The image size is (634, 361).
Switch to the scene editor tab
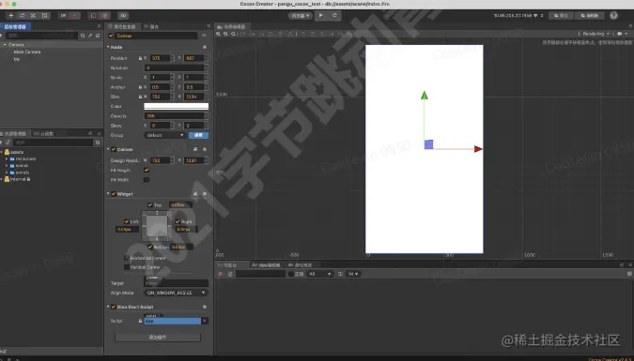tap(231, 26)
